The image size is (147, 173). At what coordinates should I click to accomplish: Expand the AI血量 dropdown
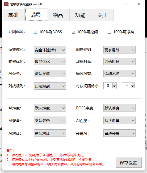[x=119, y=120]
